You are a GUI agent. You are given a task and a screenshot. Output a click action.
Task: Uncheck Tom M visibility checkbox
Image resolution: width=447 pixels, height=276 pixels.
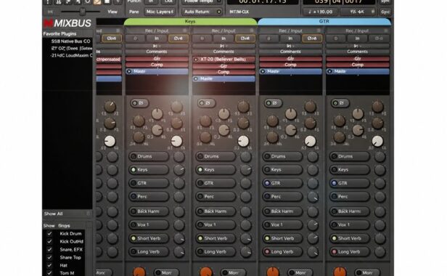49,273
